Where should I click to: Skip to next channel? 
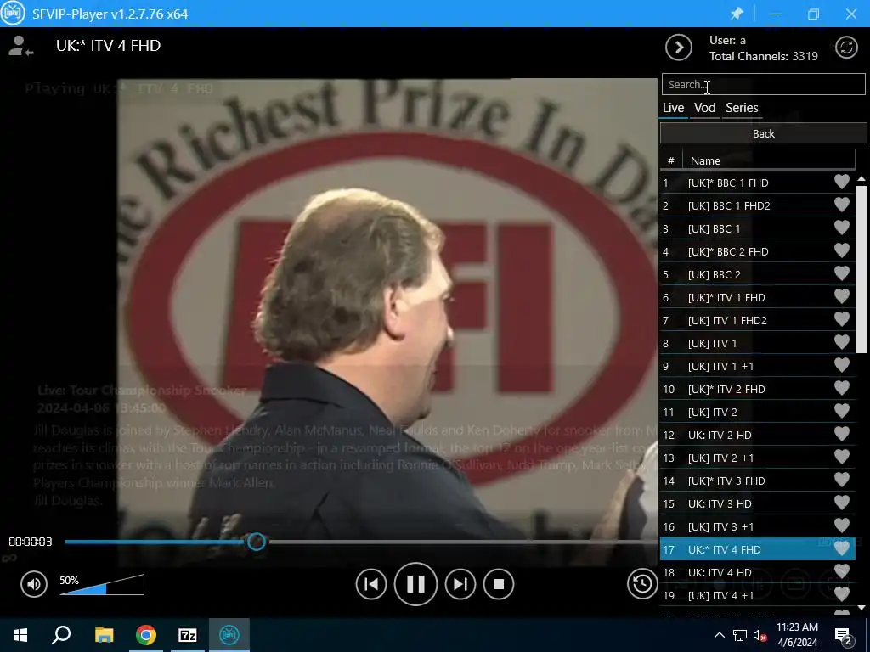(x=460, y=584)
